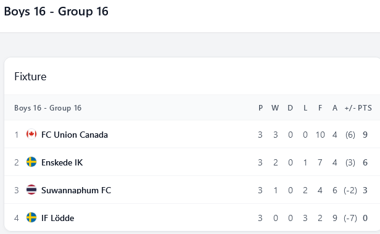The image size is (380, 234).
Task: Open the Enskede IK team link
Action: click(x=62, y=162)
